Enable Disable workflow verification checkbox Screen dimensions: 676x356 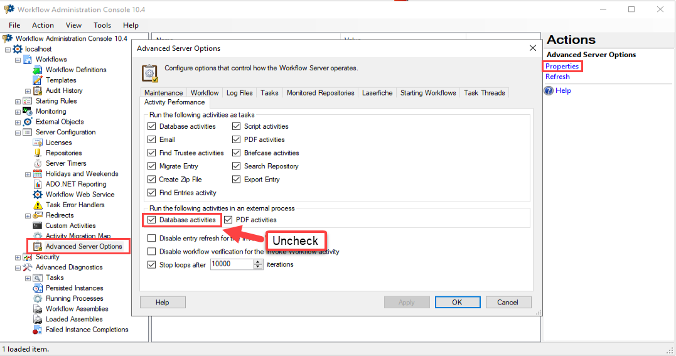pyautogui.click(x=151, y=251)
